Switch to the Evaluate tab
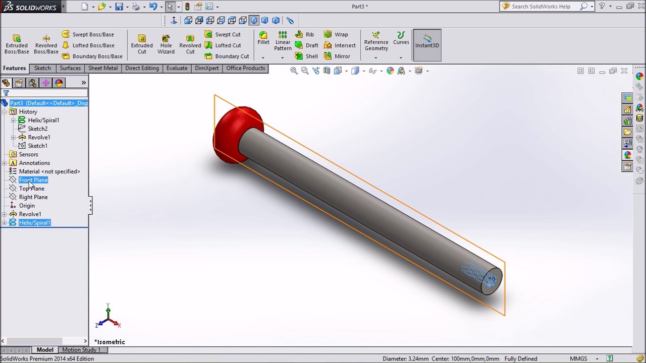The image size is (646, 363). (177, 69)
